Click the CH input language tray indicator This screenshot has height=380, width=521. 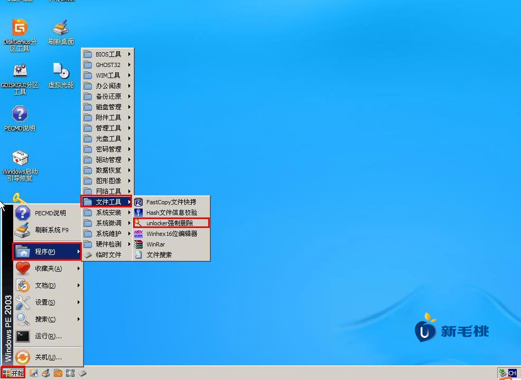click(x=512, y=373)
